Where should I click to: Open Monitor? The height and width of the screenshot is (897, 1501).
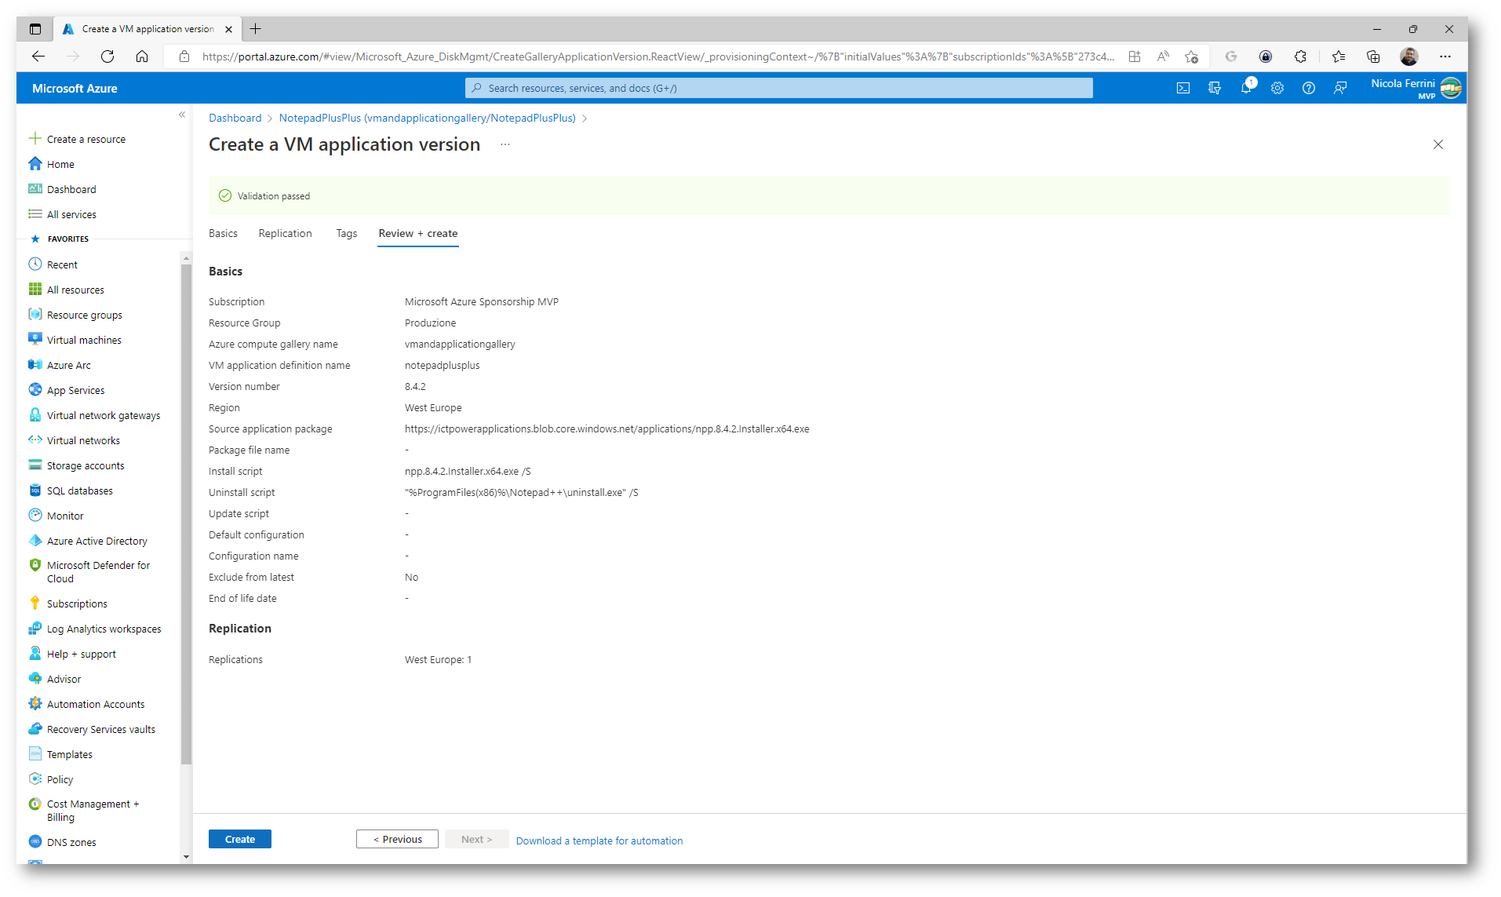[65, 516]
